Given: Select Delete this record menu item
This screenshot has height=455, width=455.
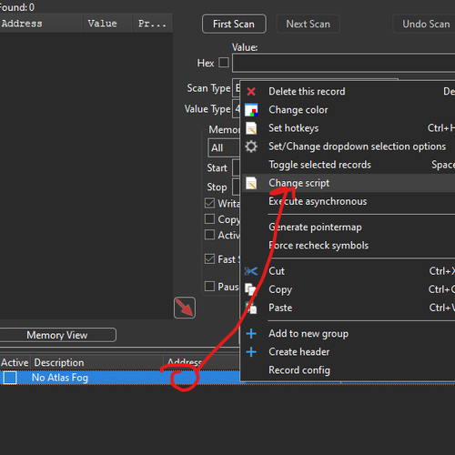Looking at the screenshot, I should pos(349,91).
